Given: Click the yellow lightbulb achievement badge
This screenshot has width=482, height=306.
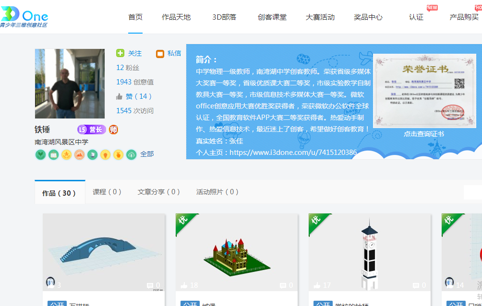Looking at the screenshot, I should [105, 154].
